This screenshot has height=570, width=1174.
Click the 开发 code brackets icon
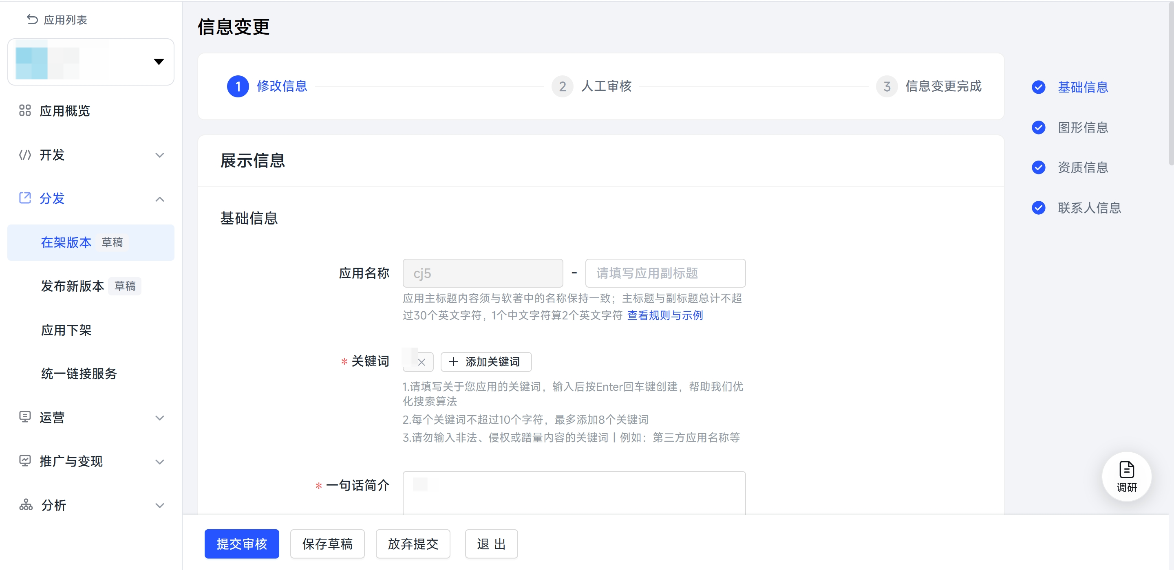(24, 155)
